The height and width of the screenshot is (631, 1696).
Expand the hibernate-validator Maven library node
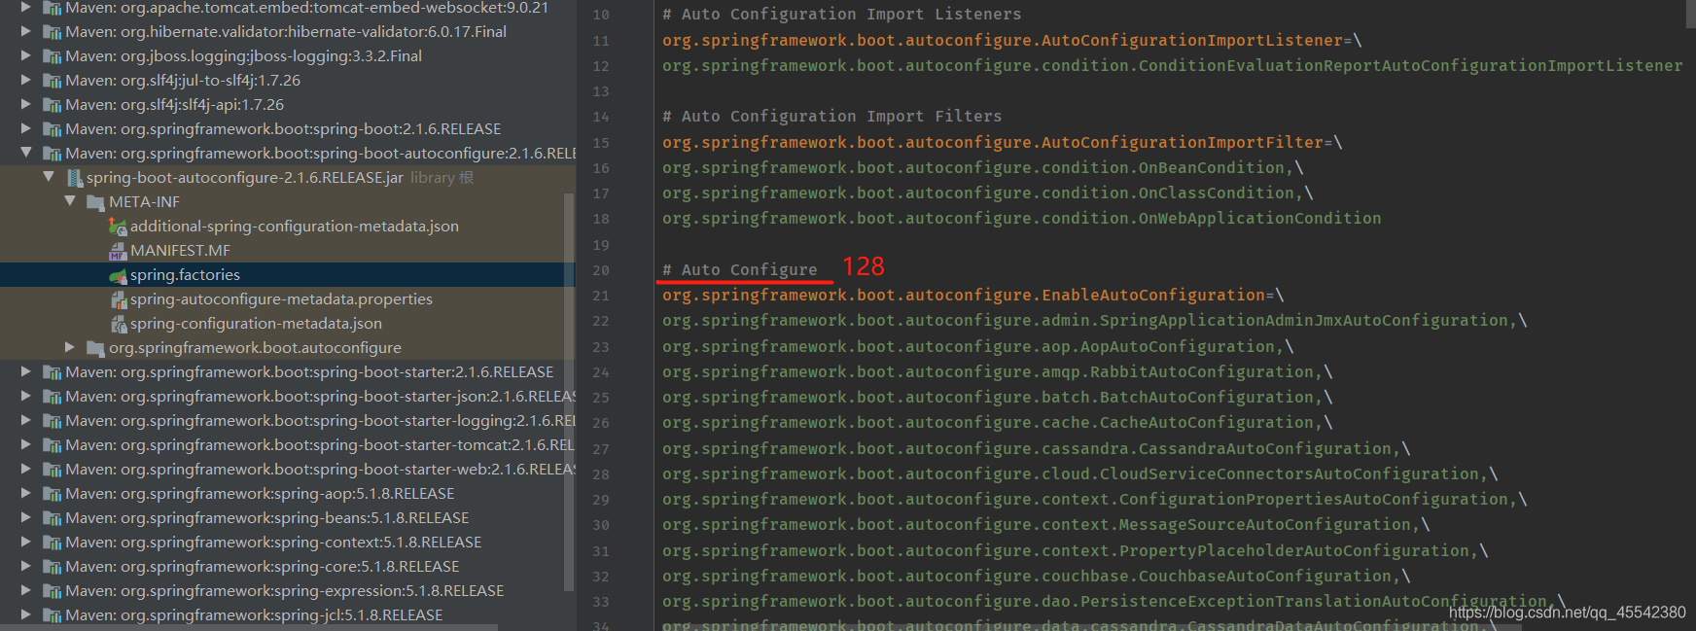coord(25,32)
